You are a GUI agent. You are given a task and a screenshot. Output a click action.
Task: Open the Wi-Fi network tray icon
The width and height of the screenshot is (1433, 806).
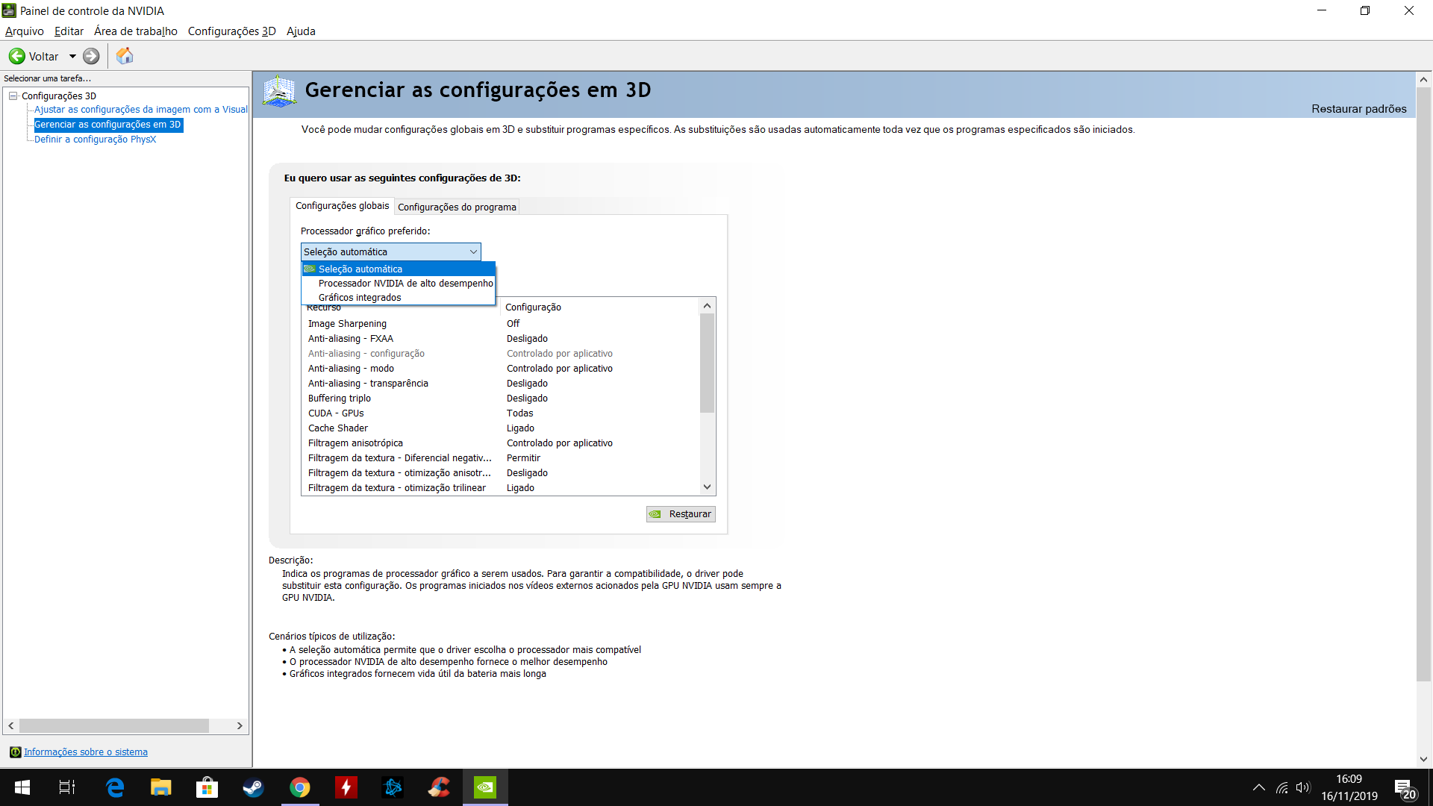(1282, 787)
